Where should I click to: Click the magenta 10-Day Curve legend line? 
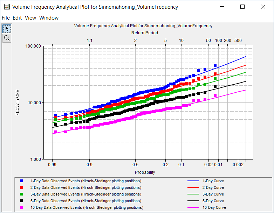click(193, 207)
